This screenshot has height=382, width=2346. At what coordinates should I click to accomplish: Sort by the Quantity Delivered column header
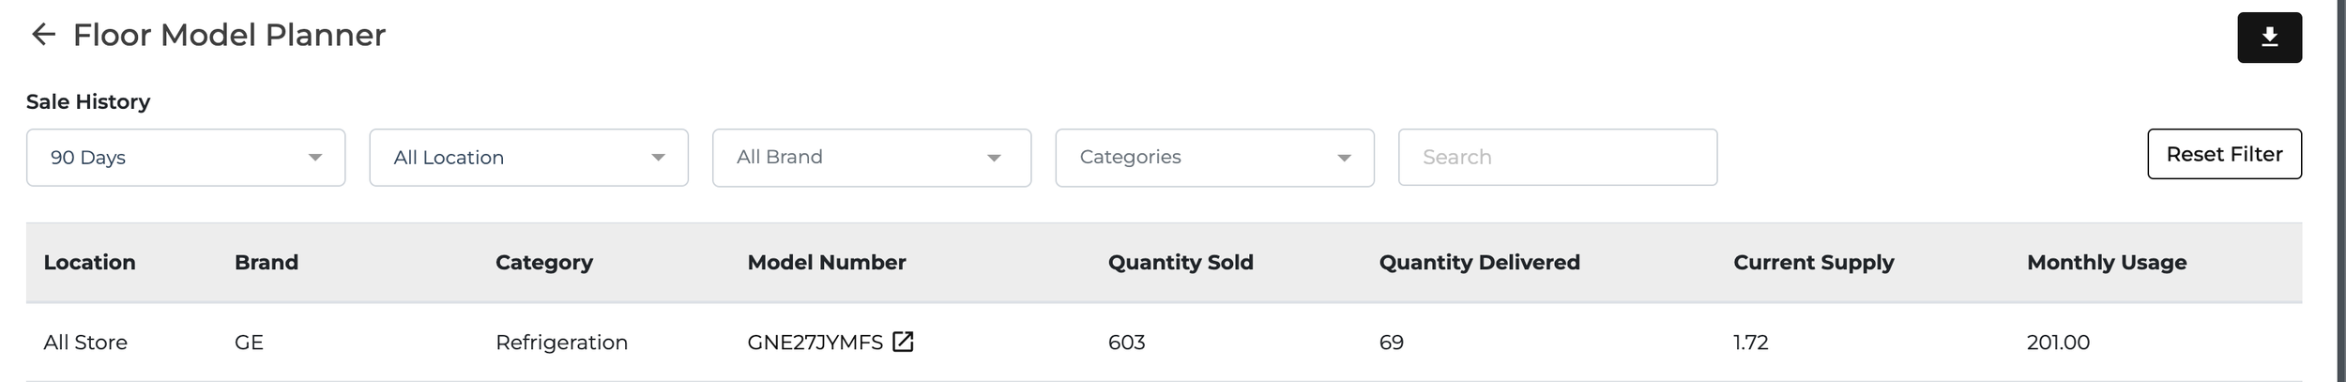(1479, 263)
